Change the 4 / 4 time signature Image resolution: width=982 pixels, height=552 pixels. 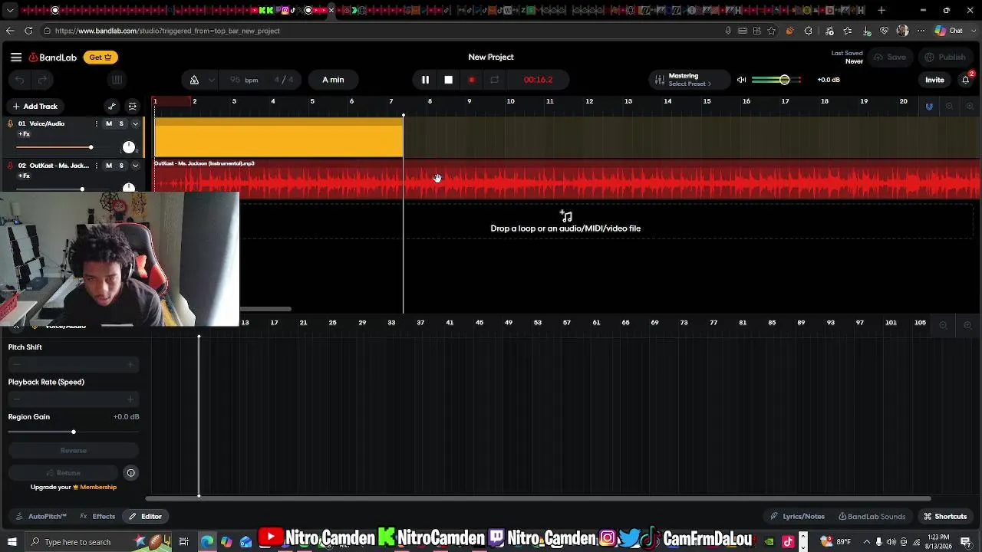pos(284,80)
